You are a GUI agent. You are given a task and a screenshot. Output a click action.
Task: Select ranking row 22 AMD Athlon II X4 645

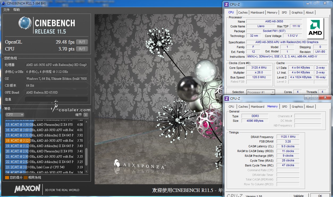click(x=44, y=162)
